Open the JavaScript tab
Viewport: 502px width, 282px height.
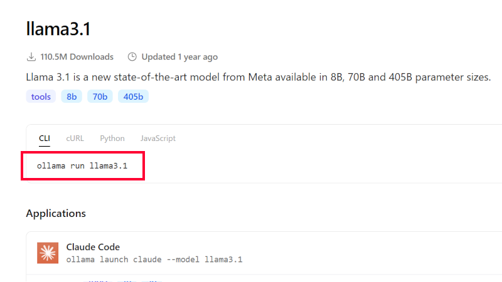(158, 138)
